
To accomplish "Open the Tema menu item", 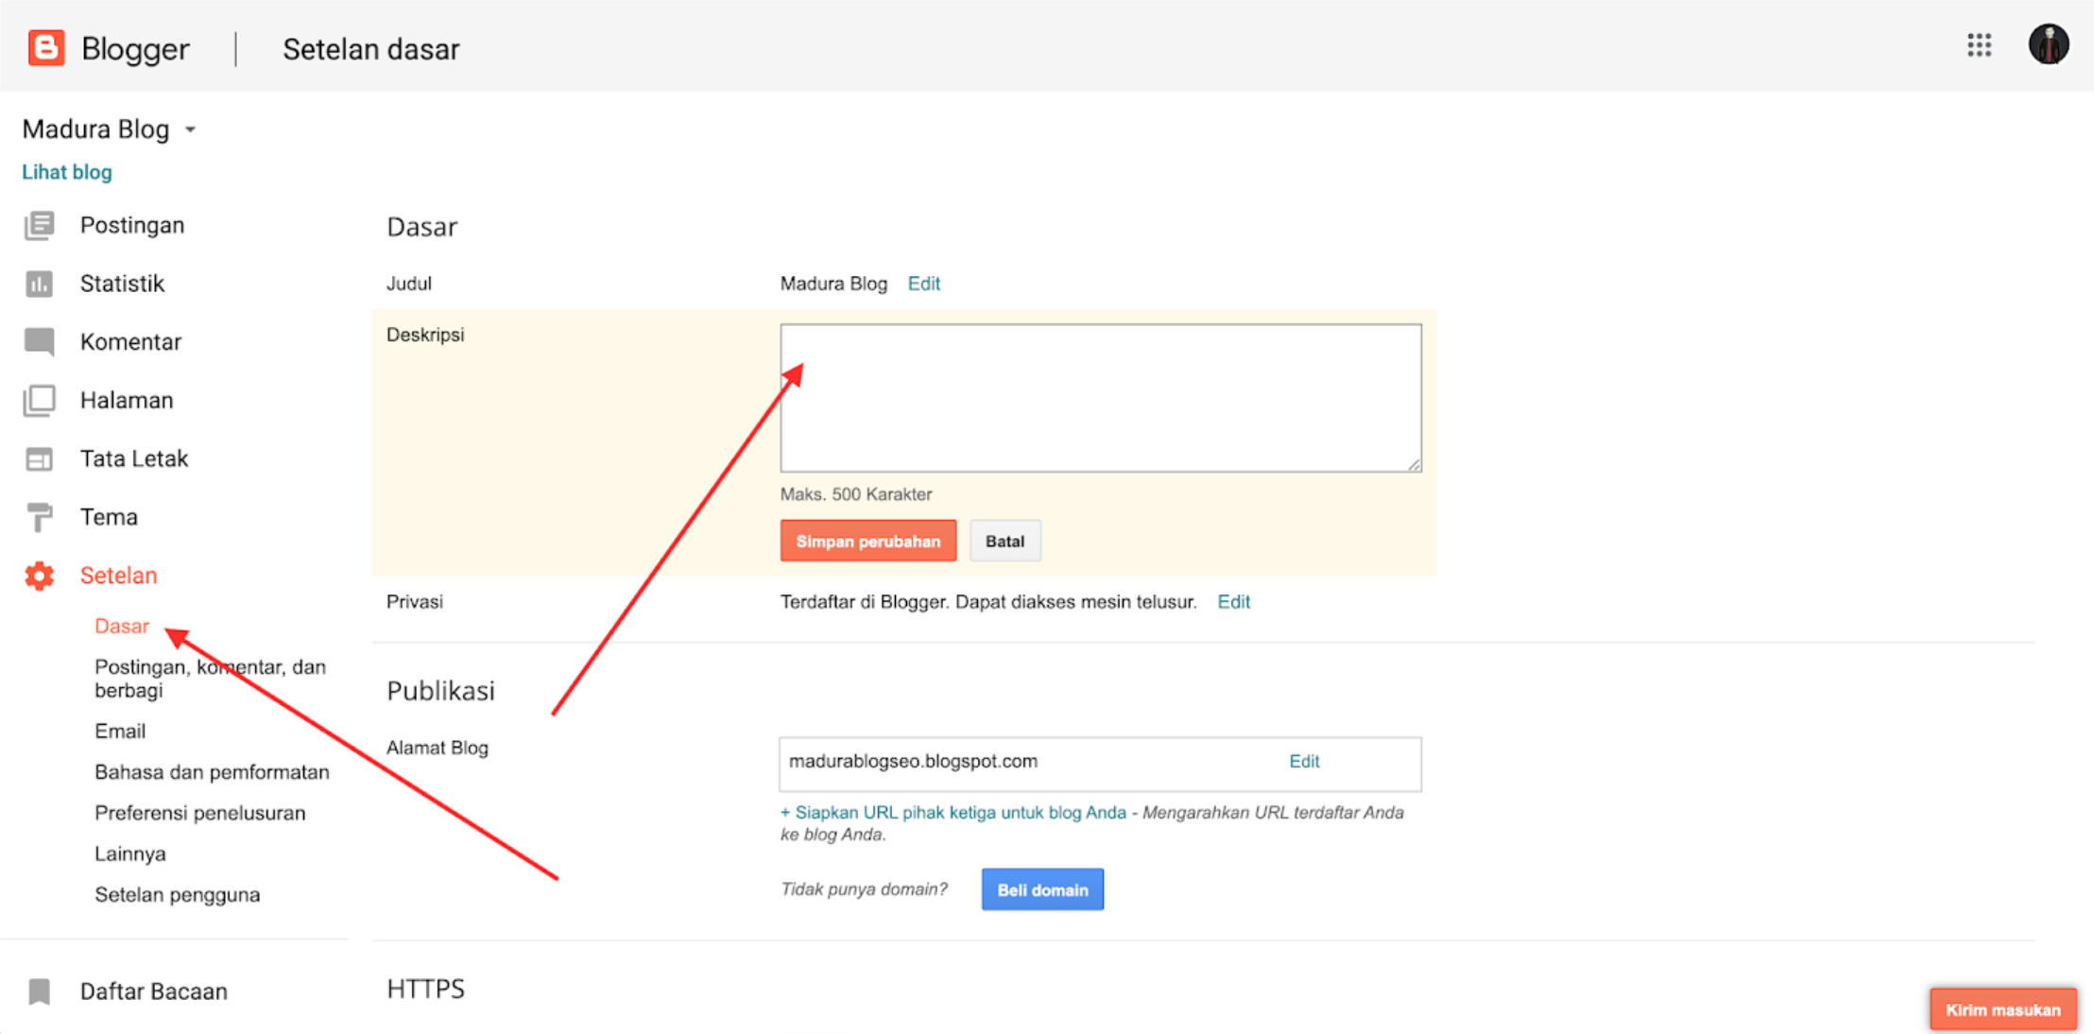I will 109,517.
